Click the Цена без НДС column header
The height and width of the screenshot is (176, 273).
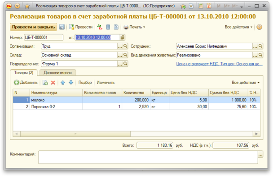(189, 93)
